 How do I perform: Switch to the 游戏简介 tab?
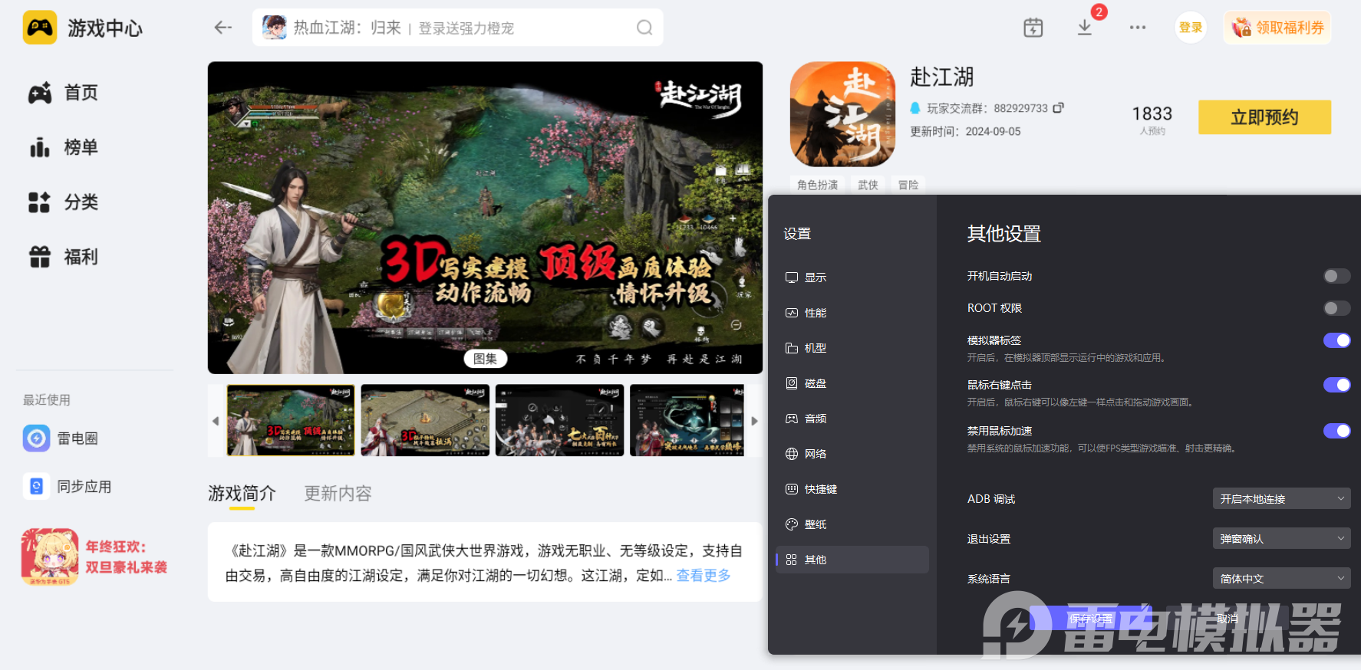(x=242, y=493)
